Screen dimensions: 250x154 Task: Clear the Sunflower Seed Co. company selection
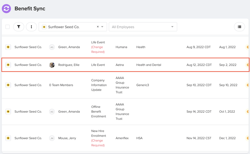click(98, 27)
